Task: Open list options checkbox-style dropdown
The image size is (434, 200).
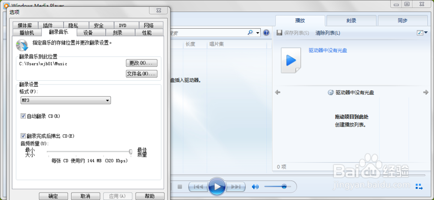Action: point(422,33)
